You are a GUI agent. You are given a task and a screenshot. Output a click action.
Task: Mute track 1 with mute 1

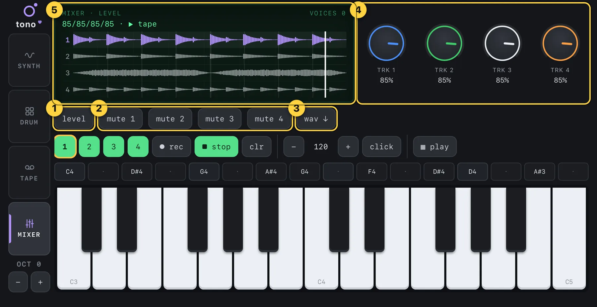[121, 119]
